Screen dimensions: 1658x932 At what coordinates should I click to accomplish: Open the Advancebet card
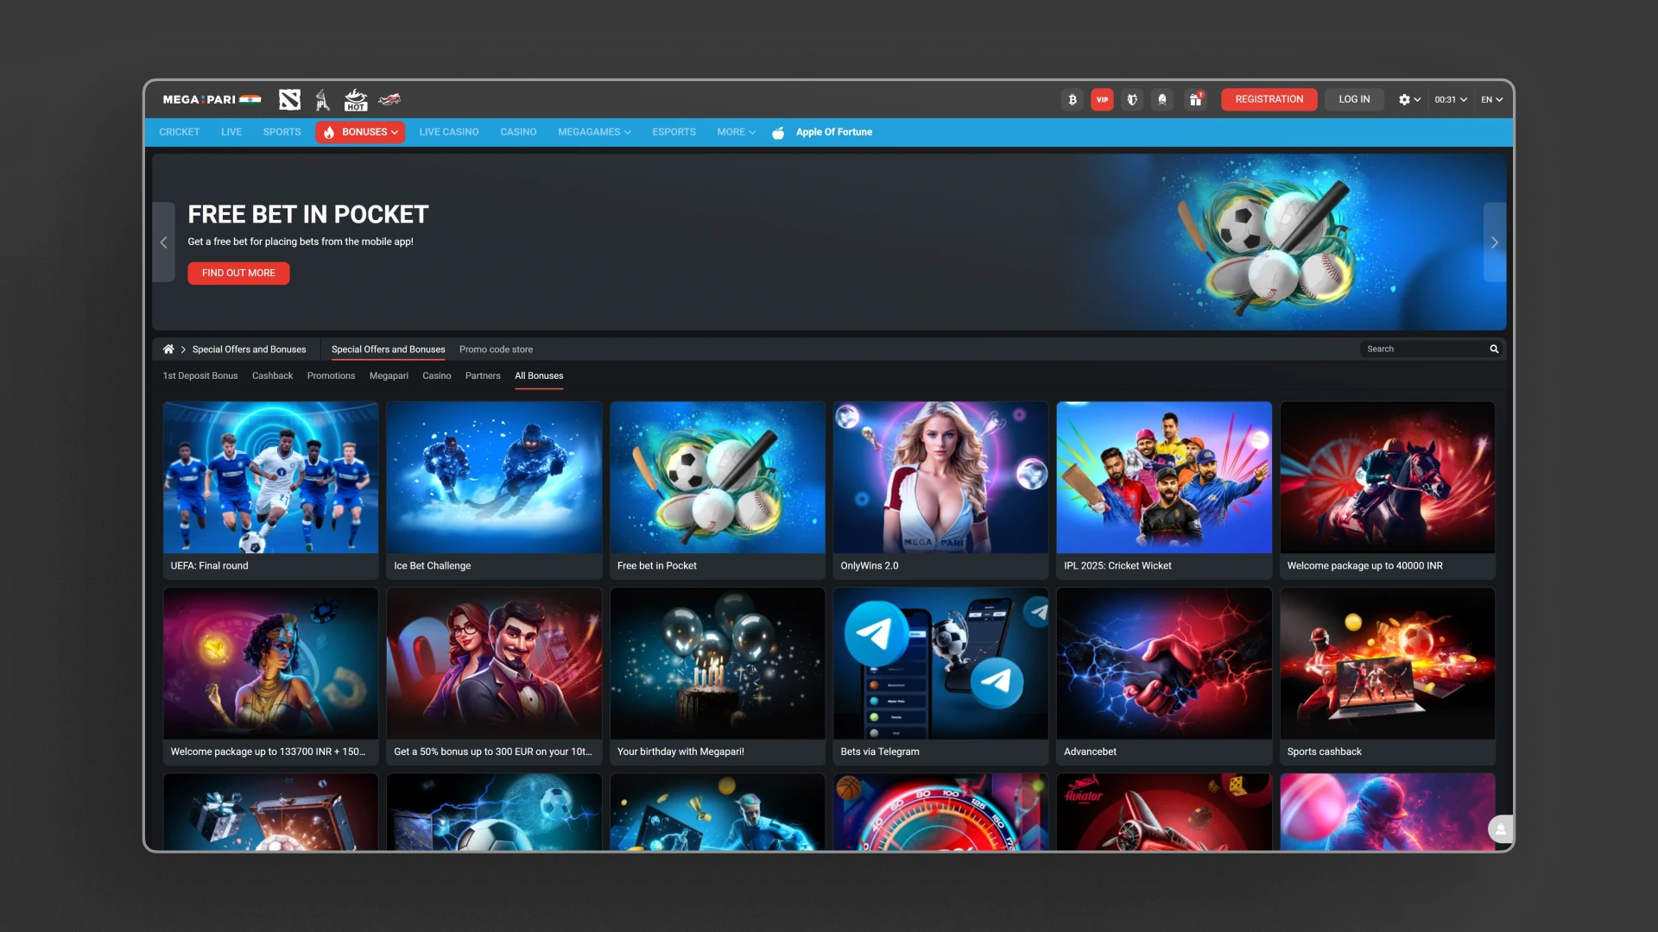1164,676
